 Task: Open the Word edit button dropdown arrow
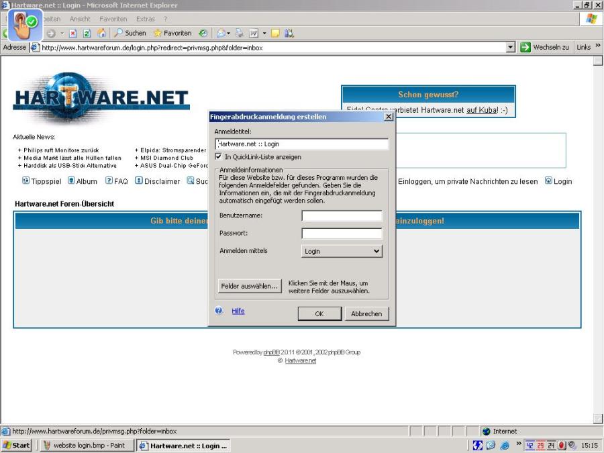(264, 34)
